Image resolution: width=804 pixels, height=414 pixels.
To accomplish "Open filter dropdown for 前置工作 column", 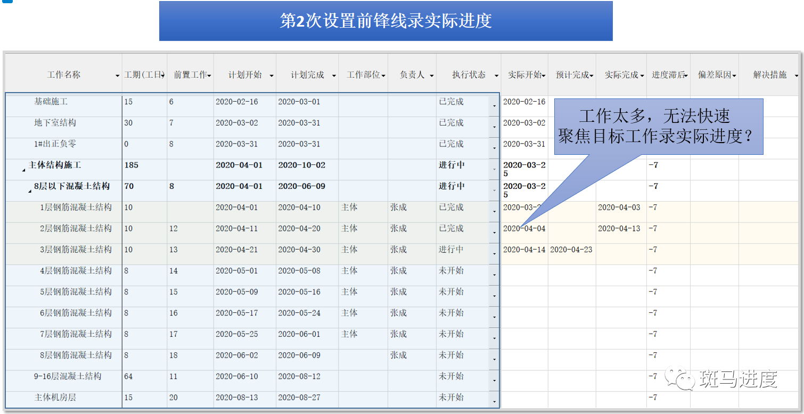I will pyautogui.click(x=209, y=76).
